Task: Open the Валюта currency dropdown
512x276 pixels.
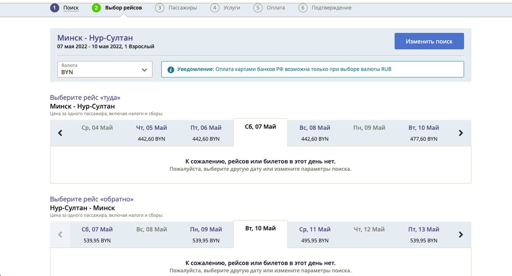Action: point(105,69)
